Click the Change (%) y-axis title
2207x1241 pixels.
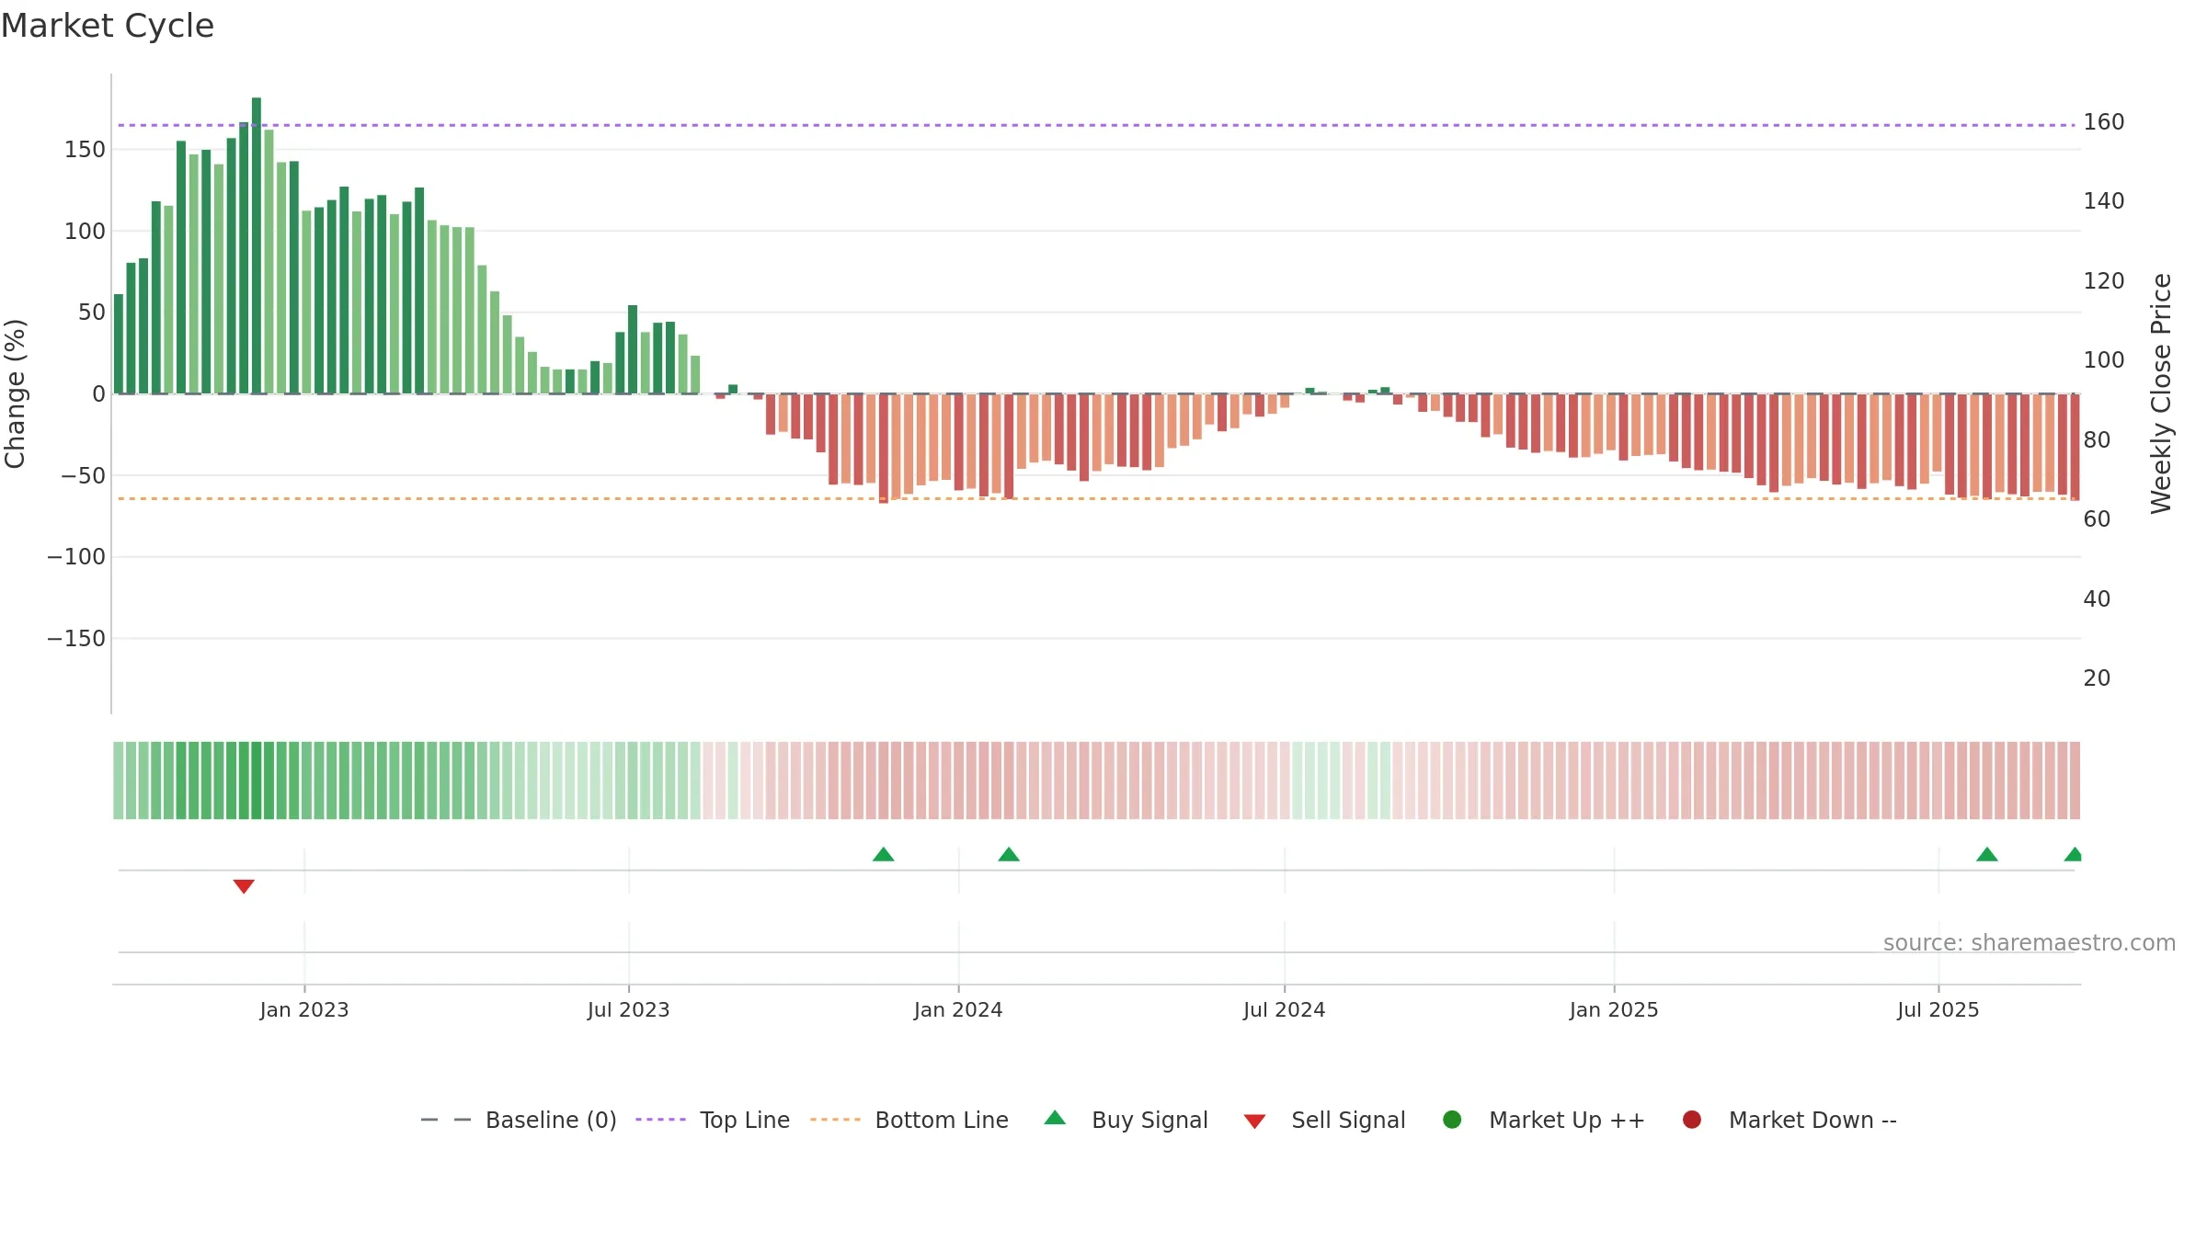[15, 393]
